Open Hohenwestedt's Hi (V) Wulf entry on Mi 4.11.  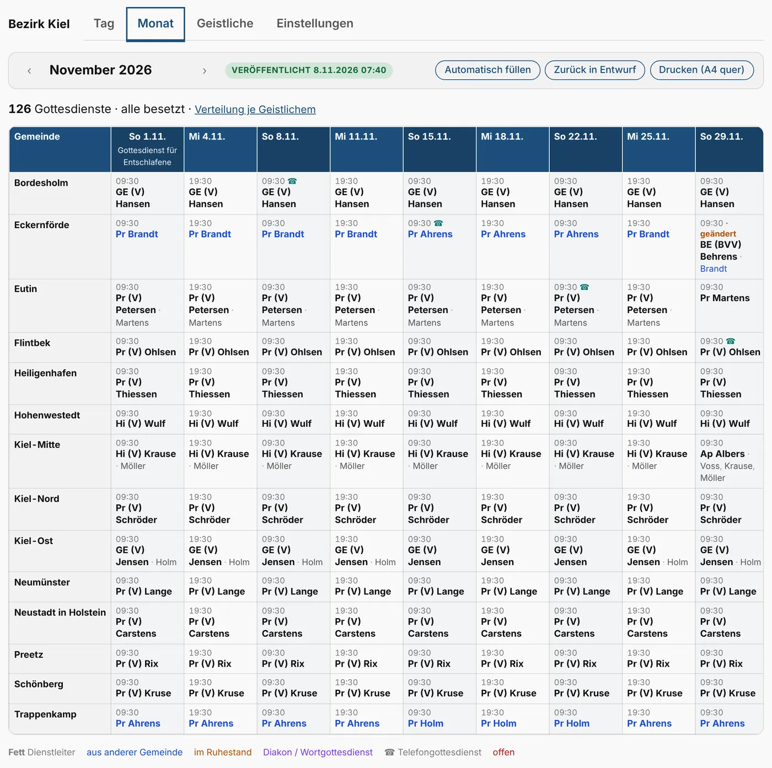[213, 424]
